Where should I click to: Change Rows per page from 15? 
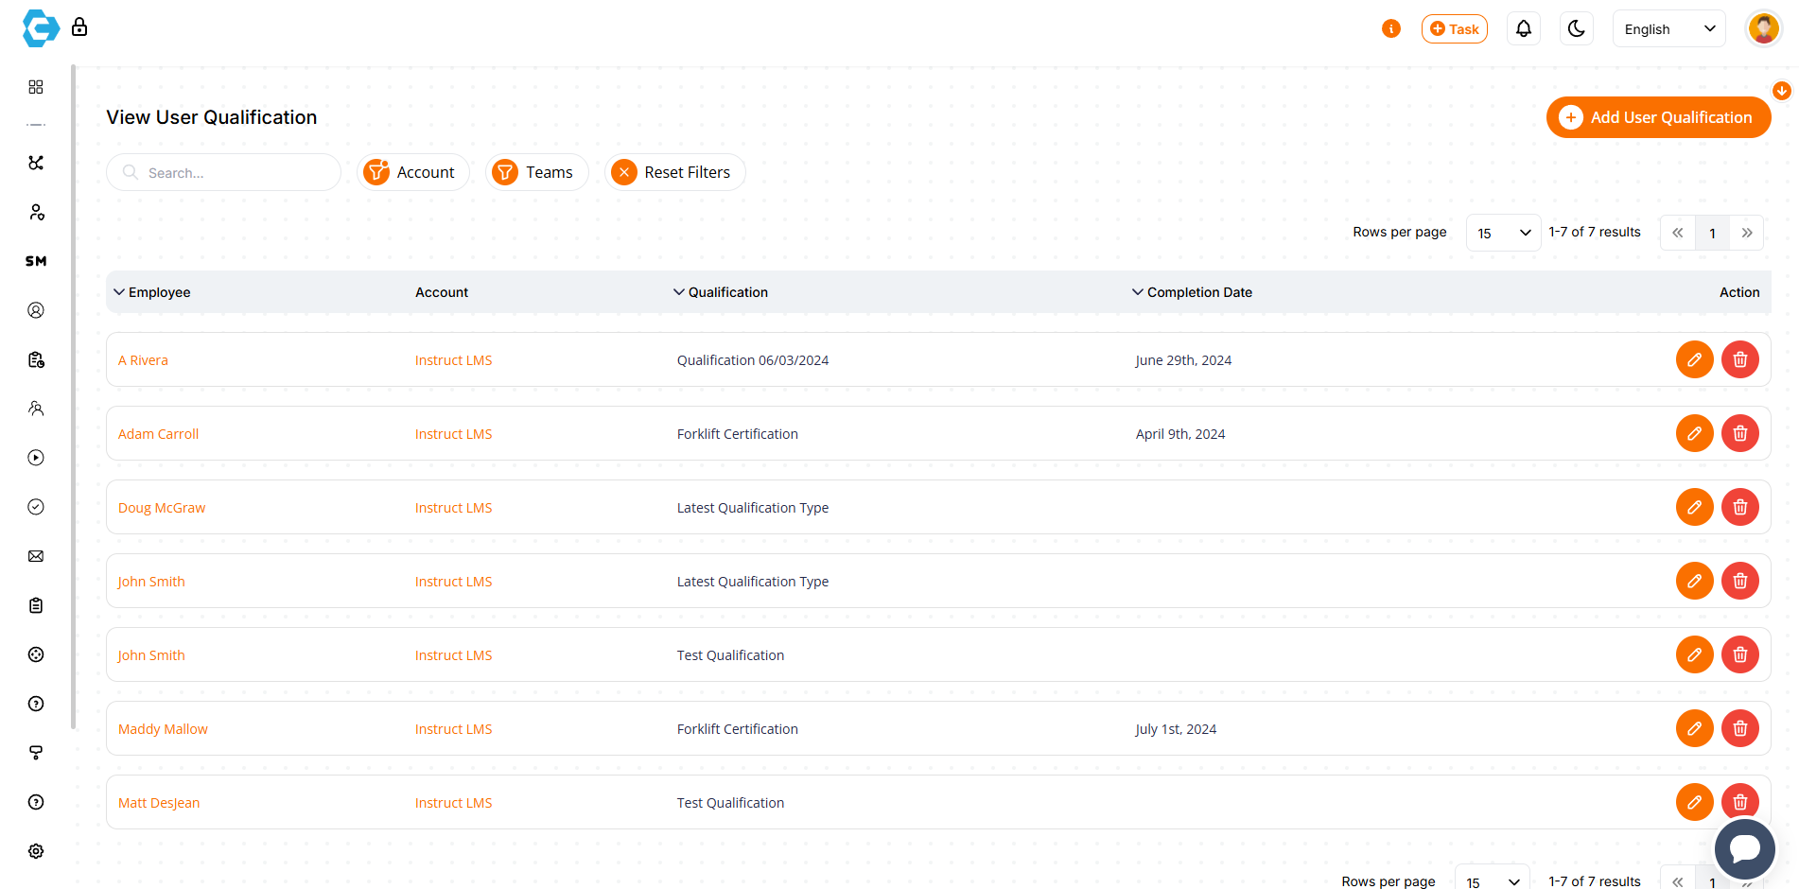tap(1502, 232)
